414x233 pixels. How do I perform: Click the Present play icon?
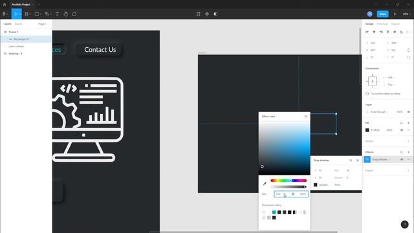395,14
